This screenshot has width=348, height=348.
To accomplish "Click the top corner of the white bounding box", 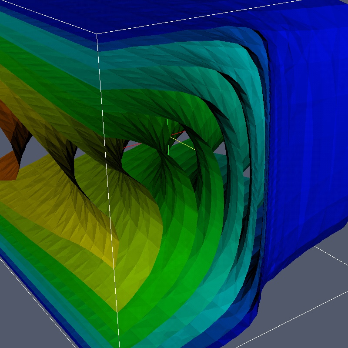I will 97,33.
